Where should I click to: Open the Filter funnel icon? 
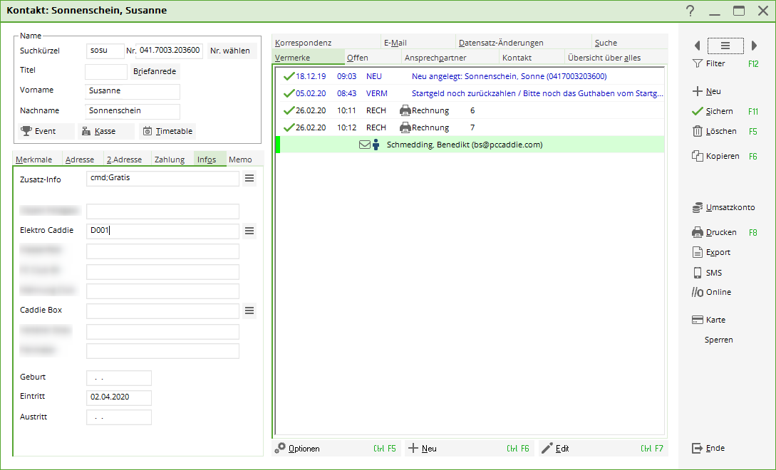[698, 63]
